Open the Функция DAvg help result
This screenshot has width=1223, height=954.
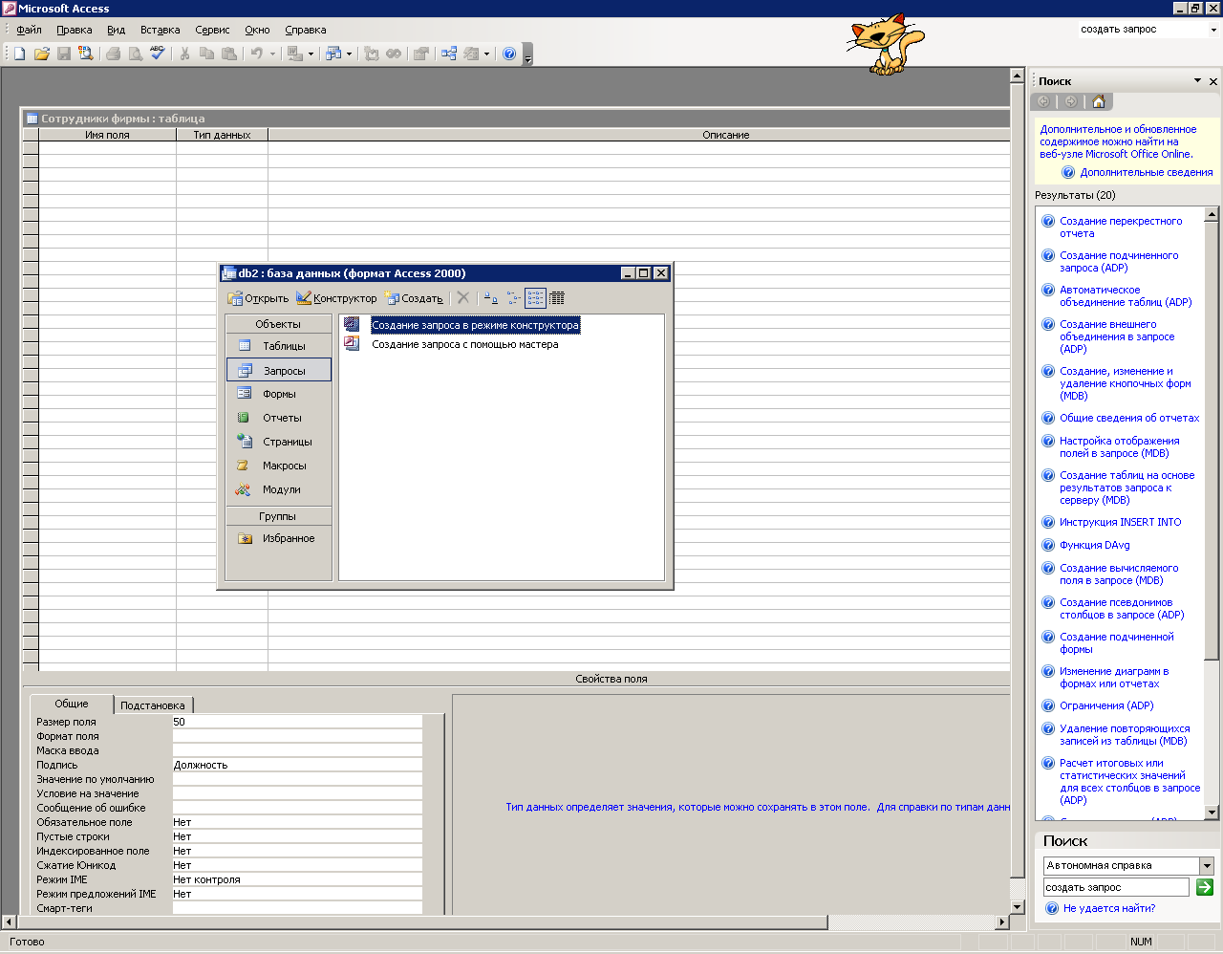point(1094,545)
